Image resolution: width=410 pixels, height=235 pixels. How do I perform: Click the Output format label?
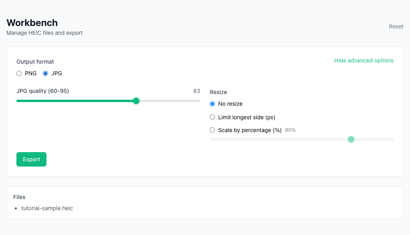click(35, 62)
